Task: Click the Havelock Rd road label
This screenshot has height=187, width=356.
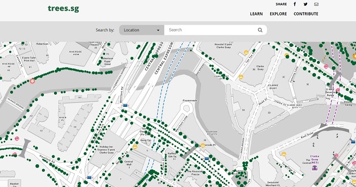Action: click(47, 159)
